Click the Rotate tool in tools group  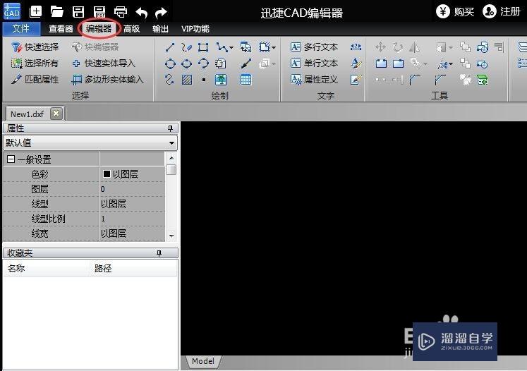(x=398, y=47)
